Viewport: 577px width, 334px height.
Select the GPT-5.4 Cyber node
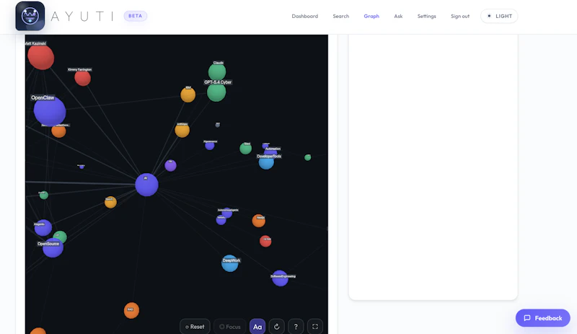pos(216,92)
